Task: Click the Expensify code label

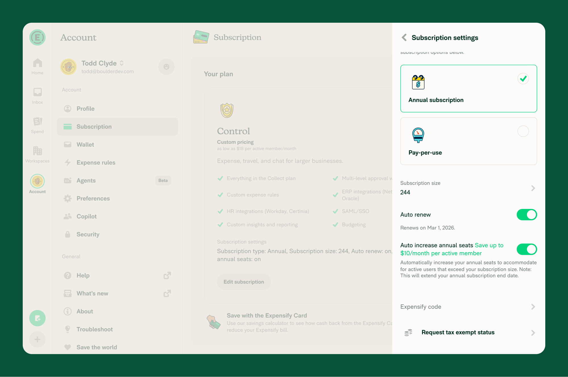Action: (421, 307)
